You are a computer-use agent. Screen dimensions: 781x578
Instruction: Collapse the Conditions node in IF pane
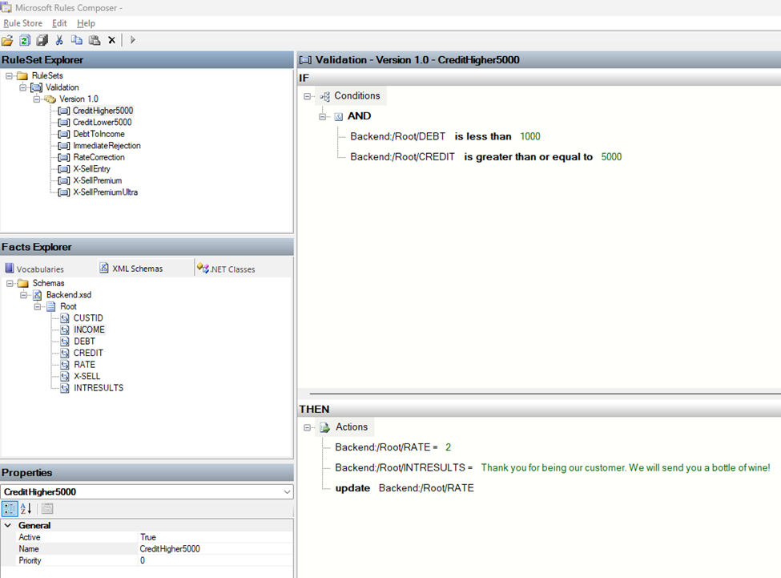(x=308, y=96)
